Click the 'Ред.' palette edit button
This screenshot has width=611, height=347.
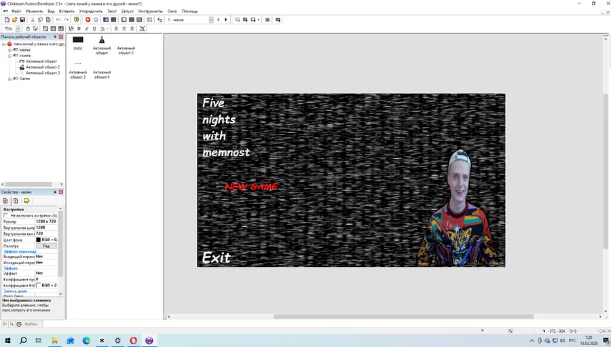46,246
